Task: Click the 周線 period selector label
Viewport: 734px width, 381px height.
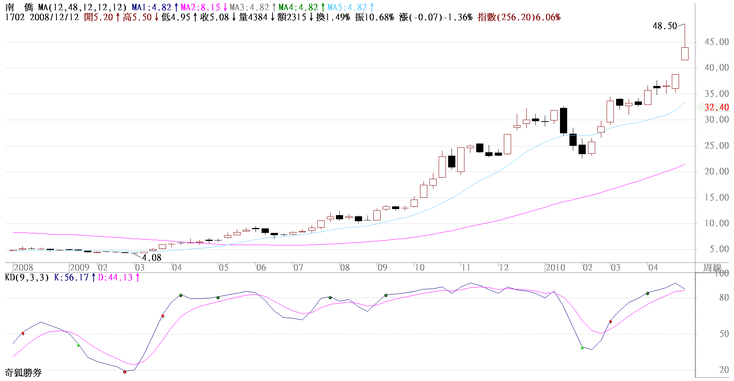Action: (x=712, y=268)
